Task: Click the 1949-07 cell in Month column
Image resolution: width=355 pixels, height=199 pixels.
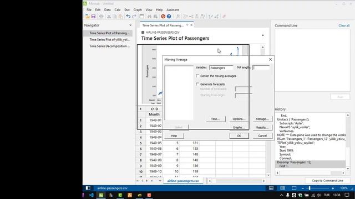Action: (155, 154)
